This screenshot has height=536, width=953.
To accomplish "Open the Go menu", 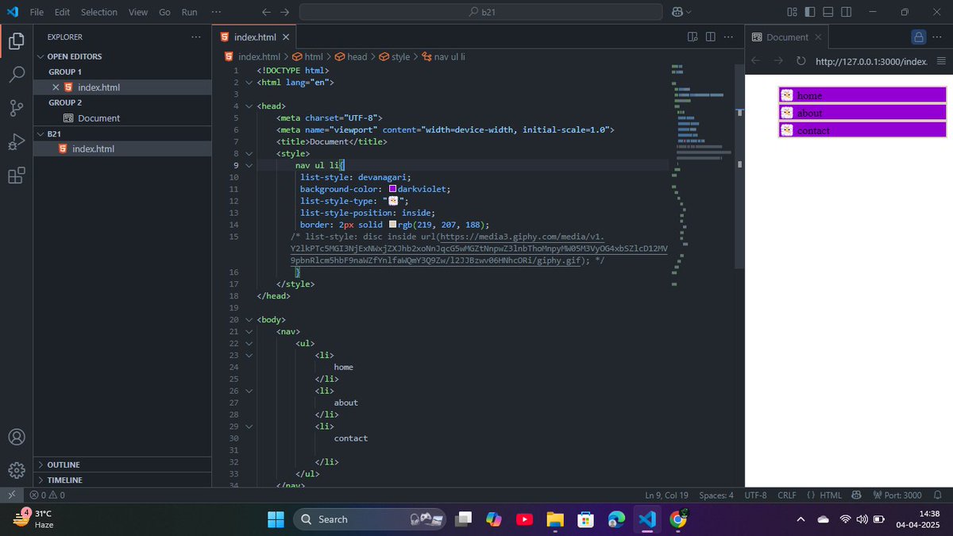I will (x=164, y=12).
